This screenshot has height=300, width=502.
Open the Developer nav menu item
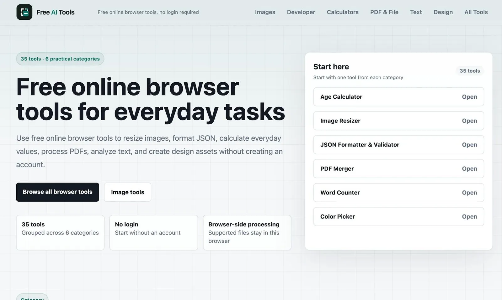pos(301,12)
